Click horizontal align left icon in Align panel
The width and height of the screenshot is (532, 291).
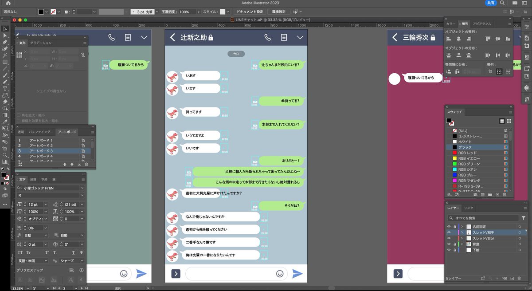point(449,39)
